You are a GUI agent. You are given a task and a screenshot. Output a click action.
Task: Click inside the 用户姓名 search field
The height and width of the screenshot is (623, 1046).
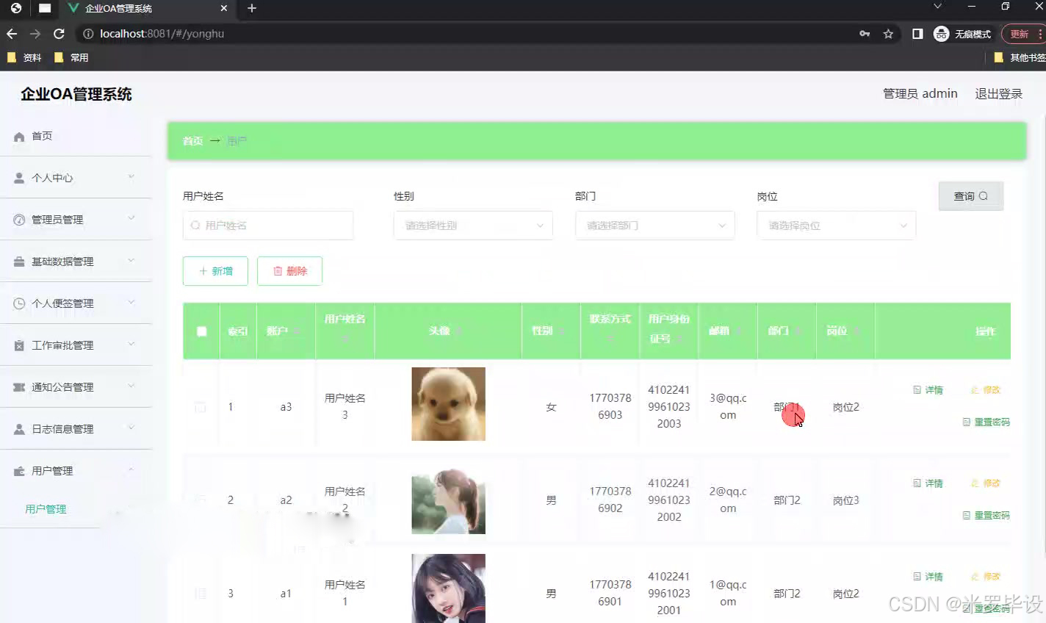tap(267, 225)
